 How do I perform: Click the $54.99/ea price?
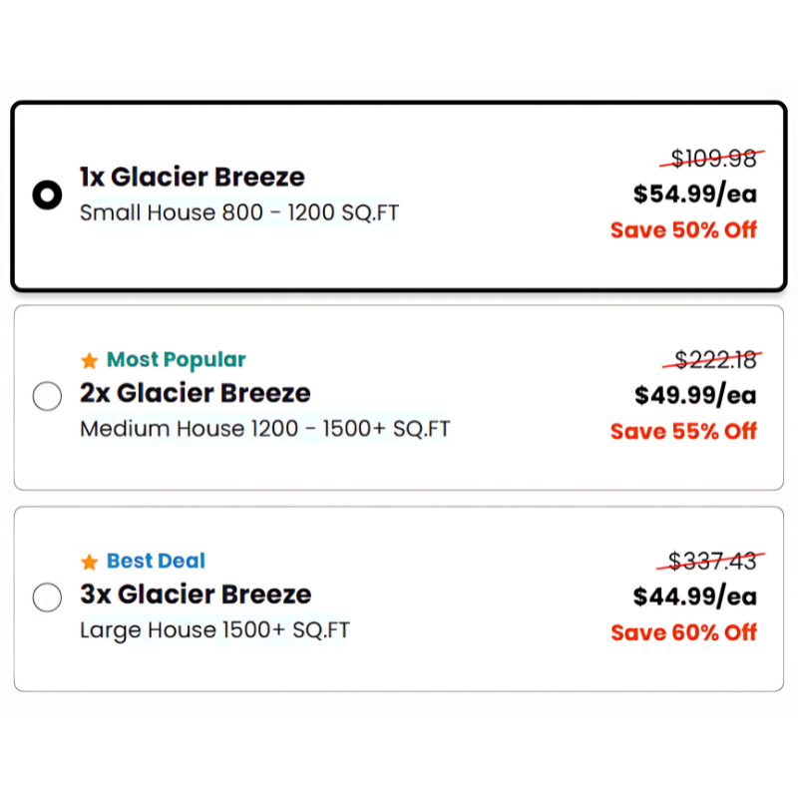pyautogui.click(x=695, y=194)
